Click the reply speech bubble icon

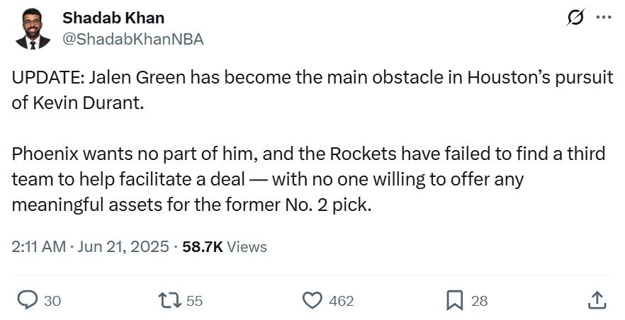[28, 300]
